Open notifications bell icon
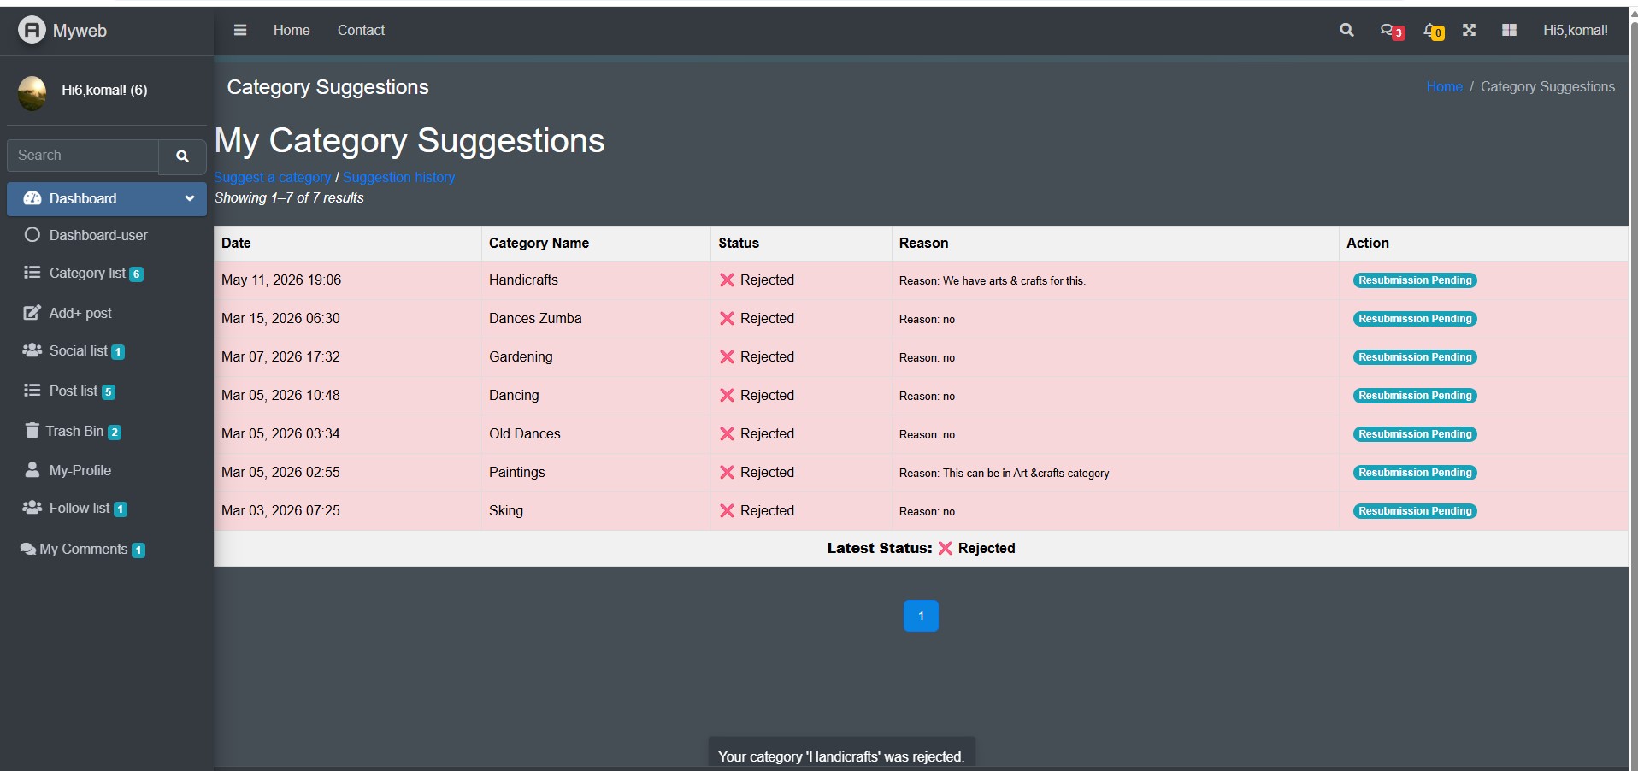1638x771 pixels. click(1434, 31)
